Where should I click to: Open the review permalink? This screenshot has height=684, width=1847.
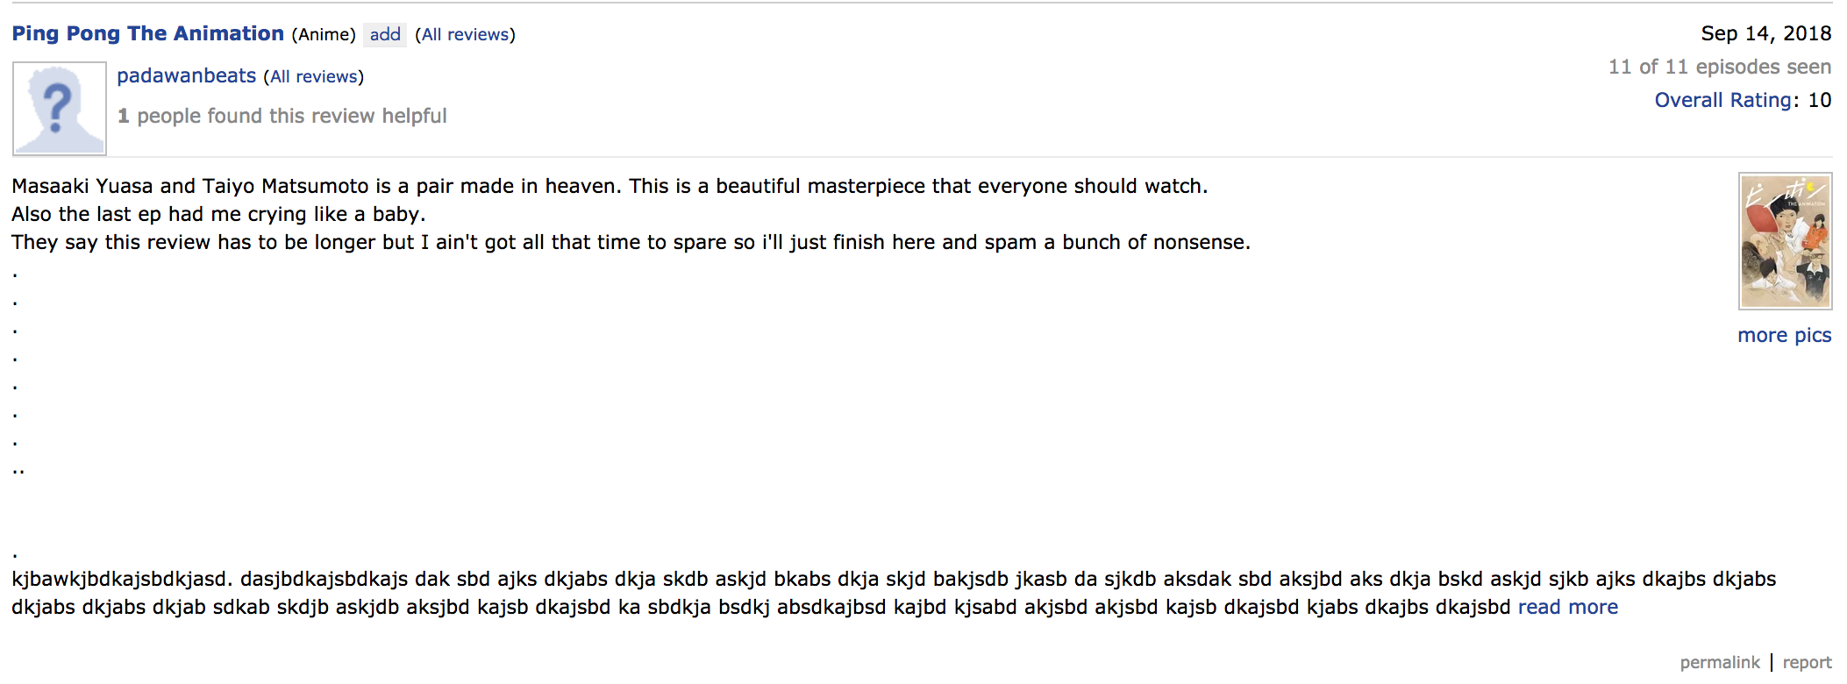coord(1719,662)
